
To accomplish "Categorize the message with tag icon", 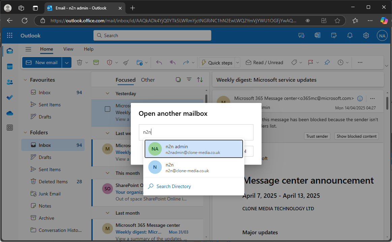I will pos(294,62).
